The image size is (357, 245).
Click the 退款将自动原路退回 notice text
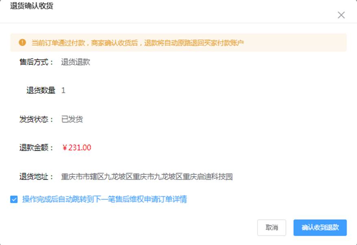[174, 43]
